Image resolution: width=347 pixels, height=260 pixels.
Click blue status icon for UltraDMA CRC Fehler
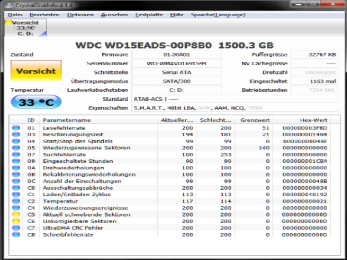click(x=16, y=228)
